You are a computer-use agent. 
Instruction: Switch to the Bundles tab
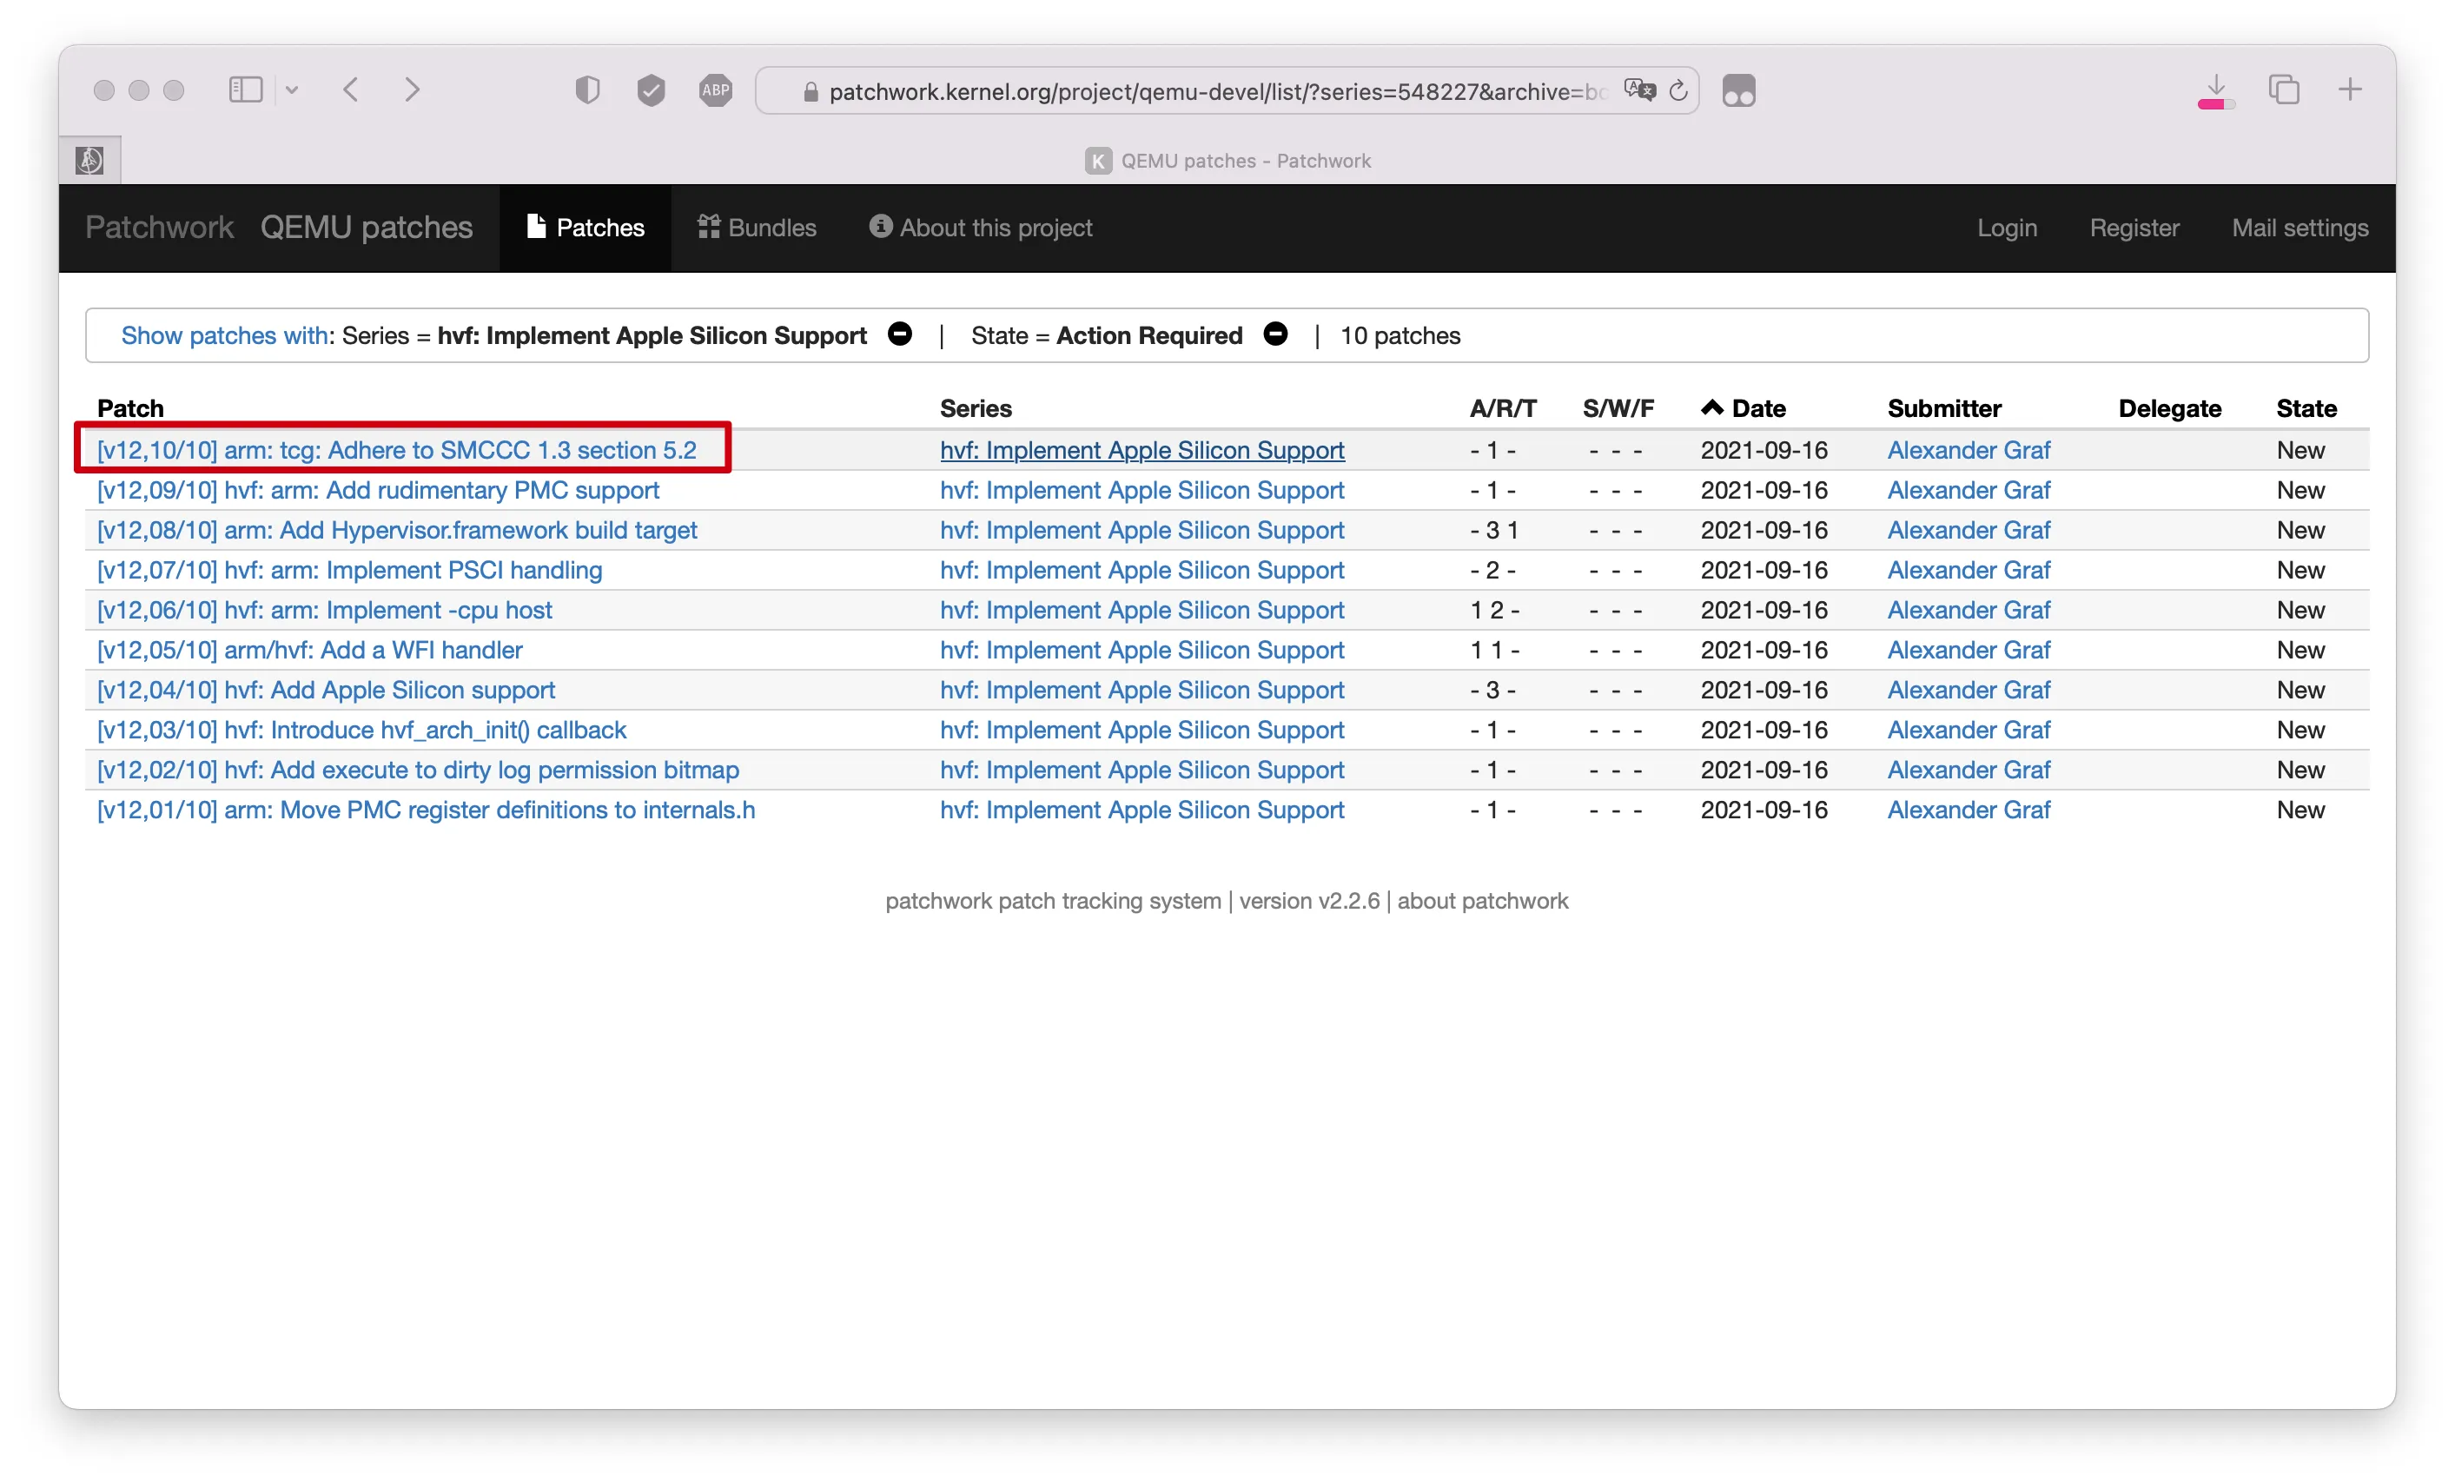click(758, 228)
